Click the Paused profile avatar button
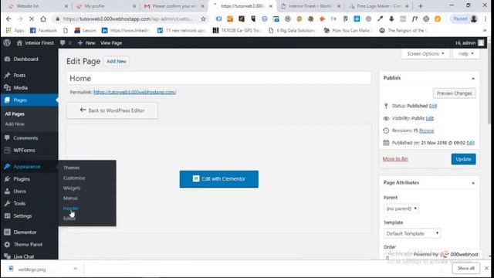Viewport: 494px width, 278px height. [x=465, y=19]
